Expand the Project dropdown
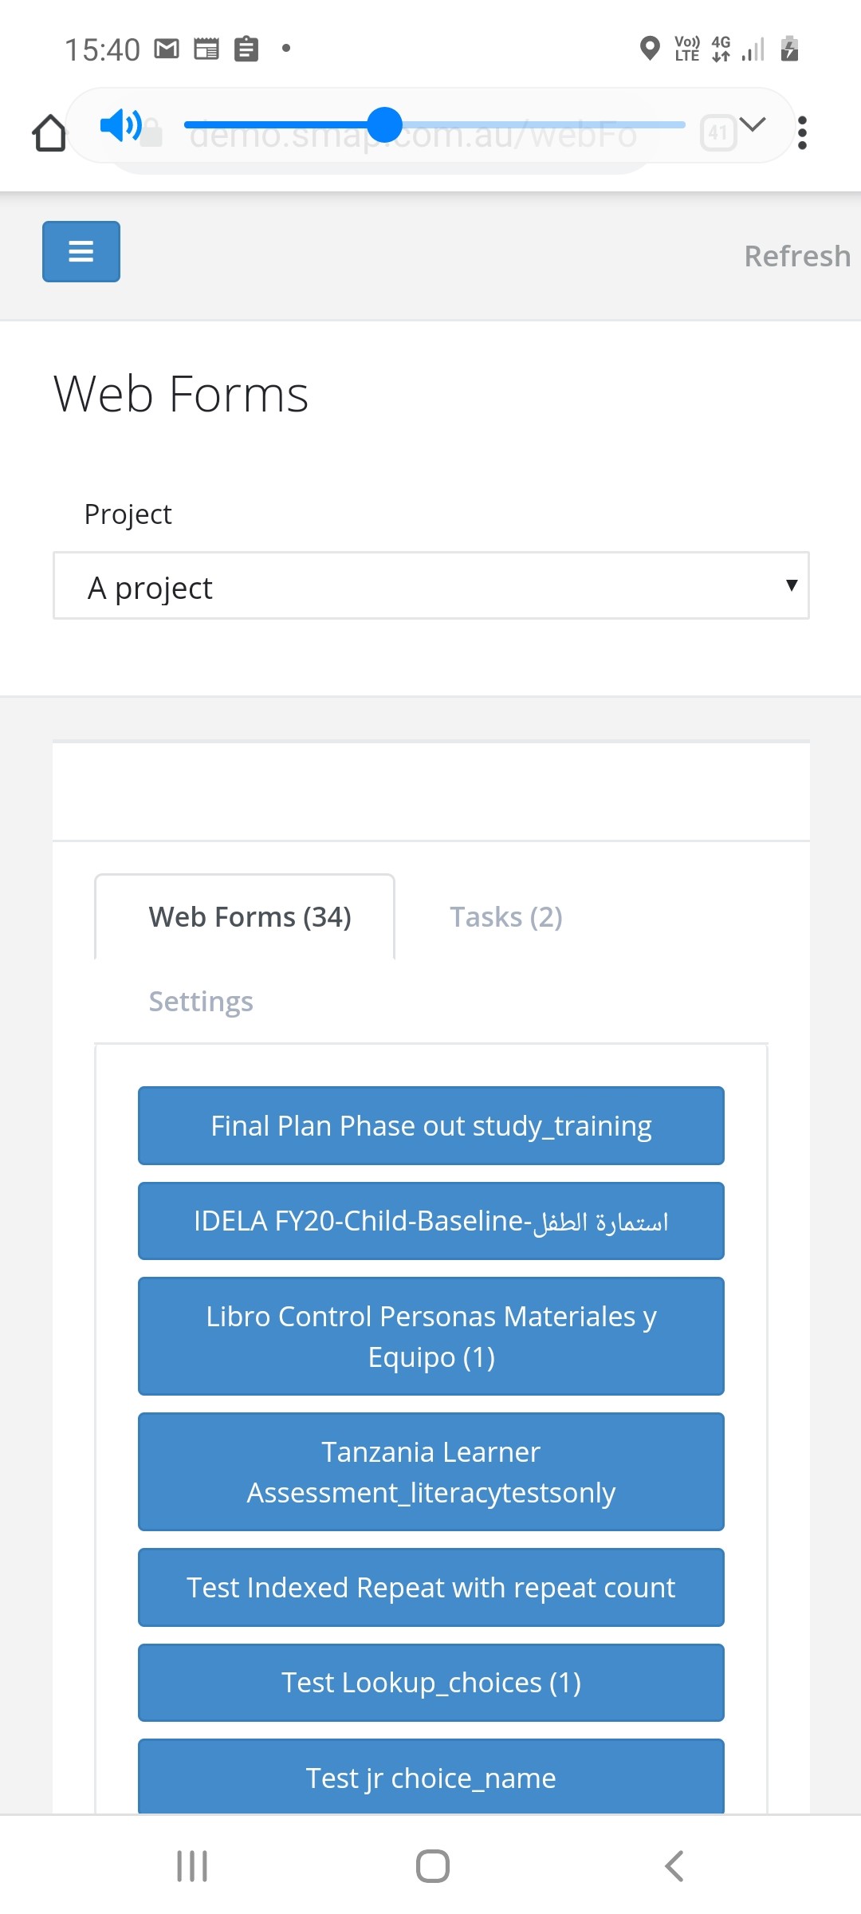This screenshot has width=861, height=1914. (431, 586)
